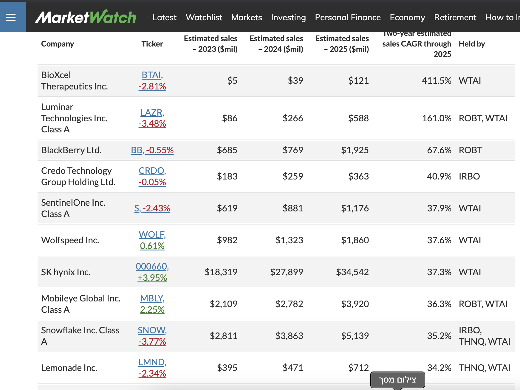Select the Credo Technology Group Holding name
Screen dimensions: 520x390
coord(78,176)
